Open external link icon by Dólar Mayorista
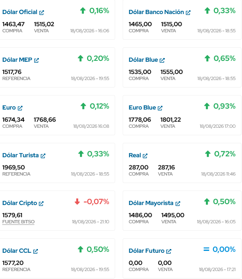This screenshot has width=242, height=279. point(178,203)
